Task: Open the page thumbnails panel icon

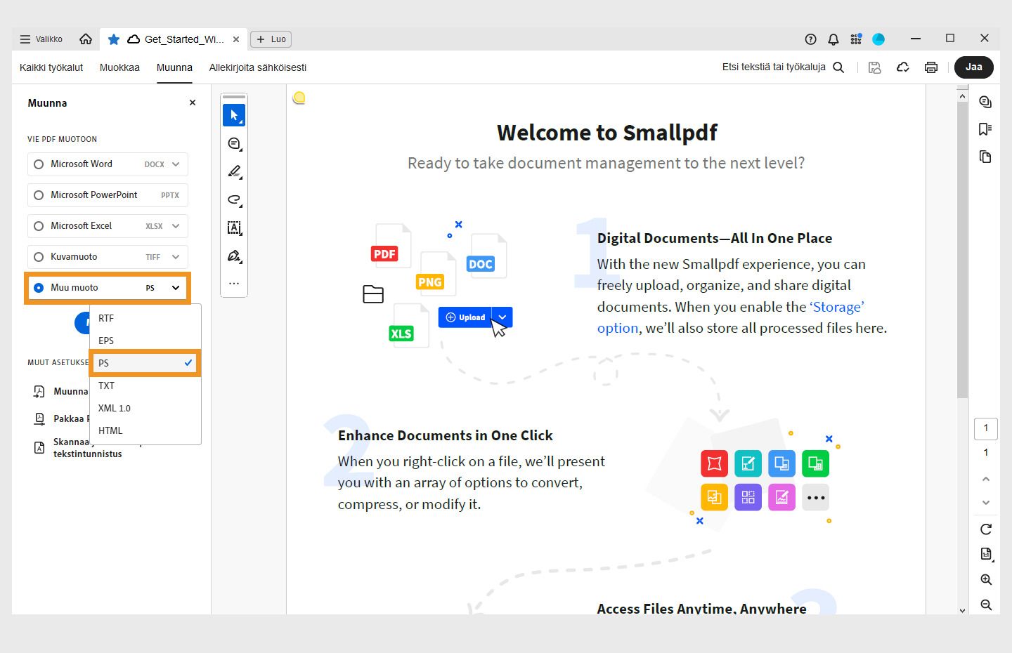Action: pos(985,157)
